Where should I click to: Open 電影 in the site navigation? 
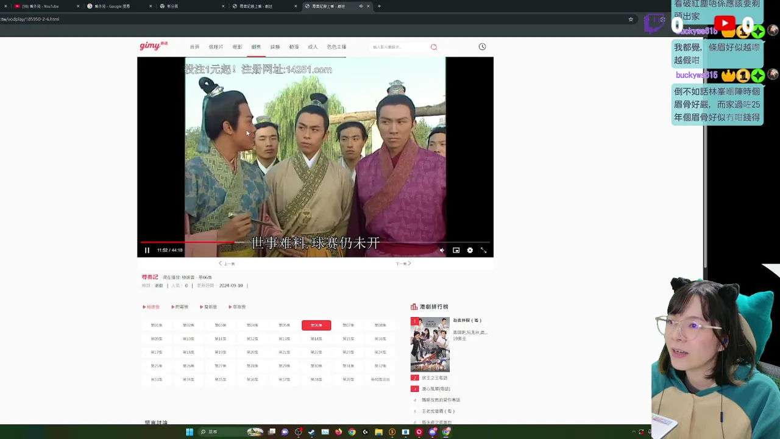pos(237,47)
